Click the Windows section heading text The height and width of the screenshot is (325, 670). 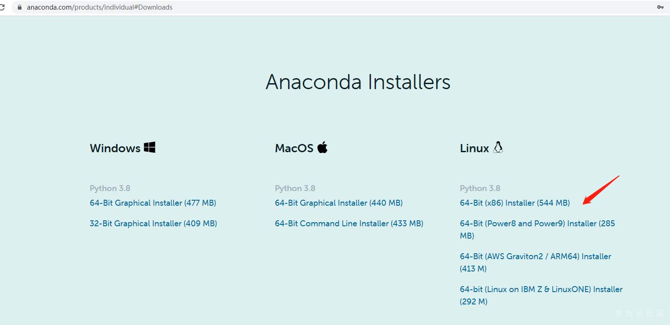point(115,149)
